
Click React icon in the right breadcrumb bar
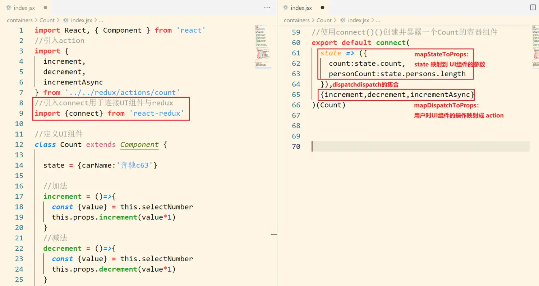click(343, 20)
